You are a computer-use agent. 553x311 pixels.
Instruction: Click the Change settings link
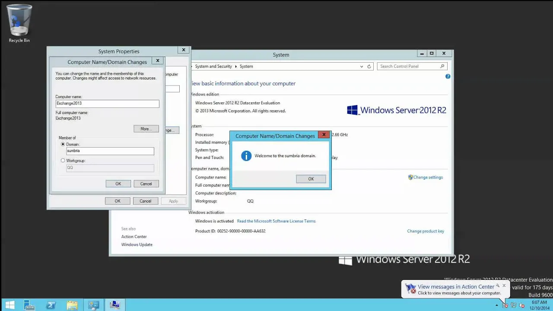[428, 178]
